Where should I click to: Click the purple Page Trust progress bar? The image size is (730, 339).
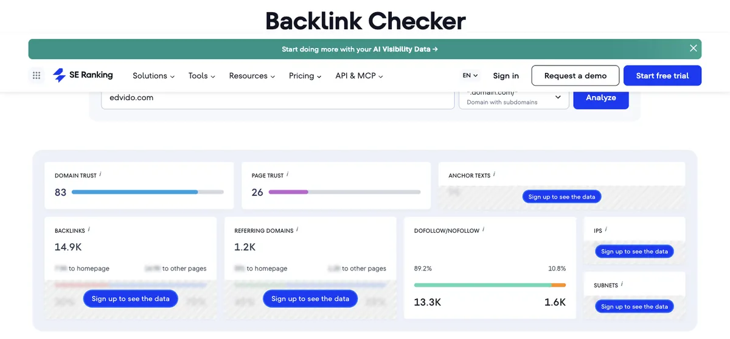[288, 192]
